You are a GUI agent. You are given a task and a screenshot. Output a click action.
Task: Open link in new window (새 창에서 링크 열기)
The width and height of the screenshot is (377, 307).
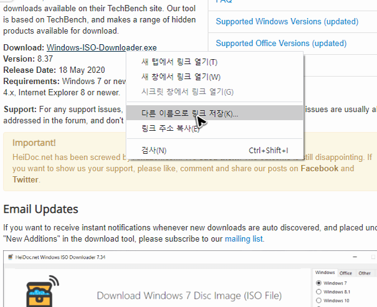[x=215, y=77]
